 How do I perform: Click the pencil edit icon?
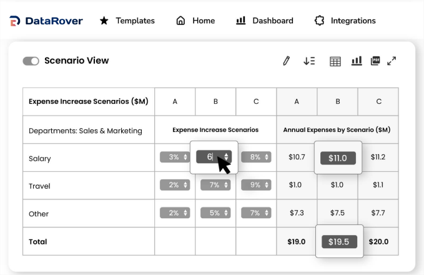(x=287, y=61)
